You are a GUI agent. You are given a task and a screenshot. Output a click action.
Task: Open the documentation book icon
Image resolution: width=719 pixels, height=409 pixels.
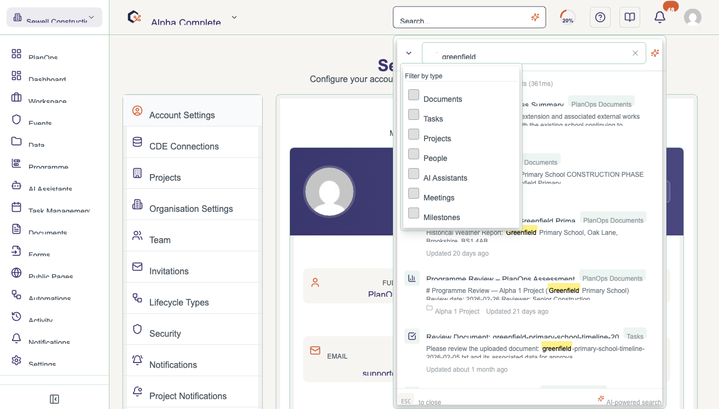[x=630, y=18]
